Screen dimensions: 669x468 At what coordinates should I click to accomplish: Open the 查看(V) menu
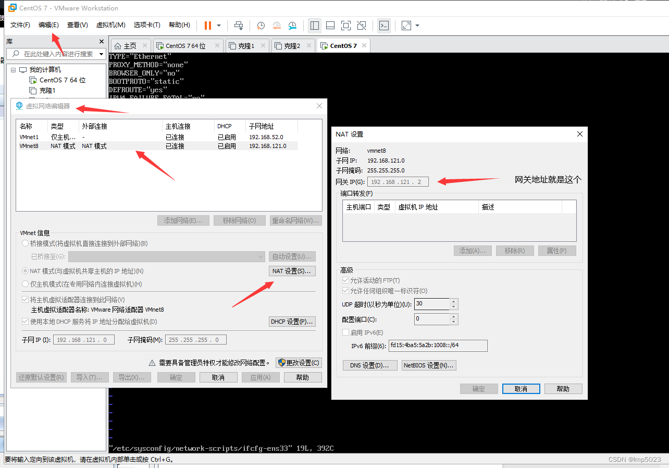pyautogui.click(x=77, y=25)
